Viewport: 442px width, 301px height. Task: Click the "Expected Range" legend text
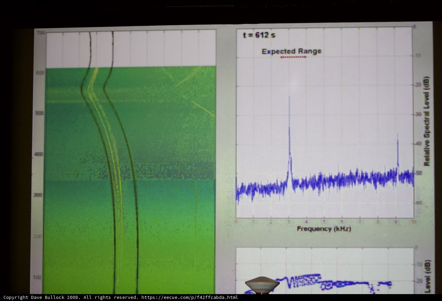pos(291,51)
